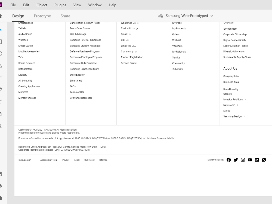Click the Instagram icon in the footer

[243, 160]
